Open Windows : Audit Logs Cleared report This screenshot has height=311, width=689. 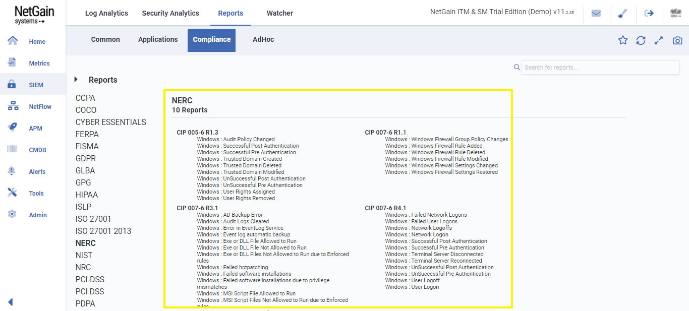pyautogui.click(x=233, y=221)
